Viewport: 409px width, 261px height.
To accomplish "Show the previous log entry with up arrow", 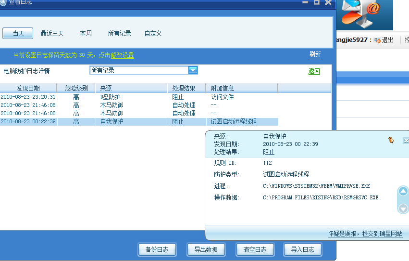I will pos(403,192).
